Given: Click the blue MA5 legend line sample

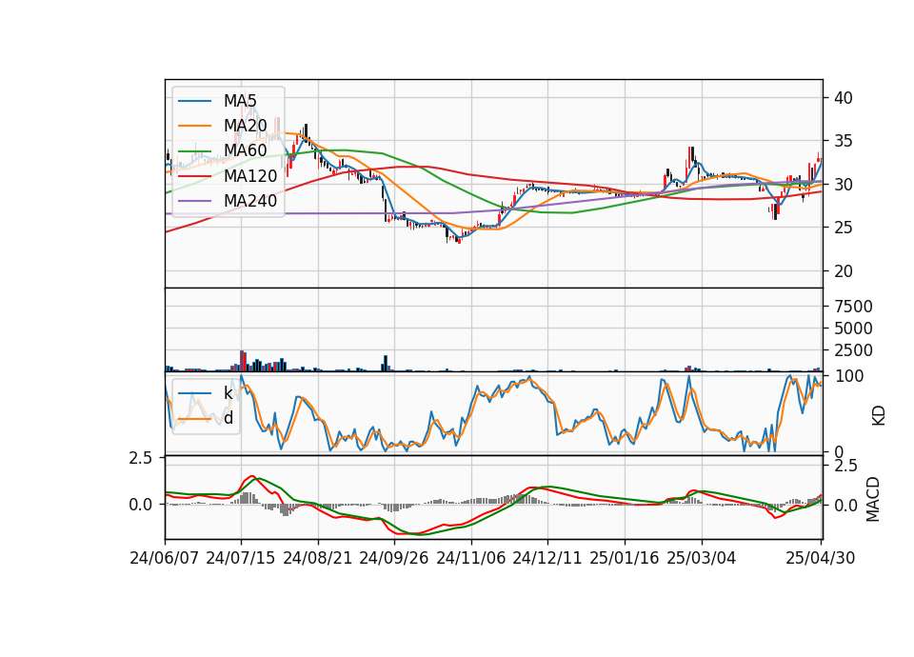Looking at the screenshot, I should coord(194,101).
